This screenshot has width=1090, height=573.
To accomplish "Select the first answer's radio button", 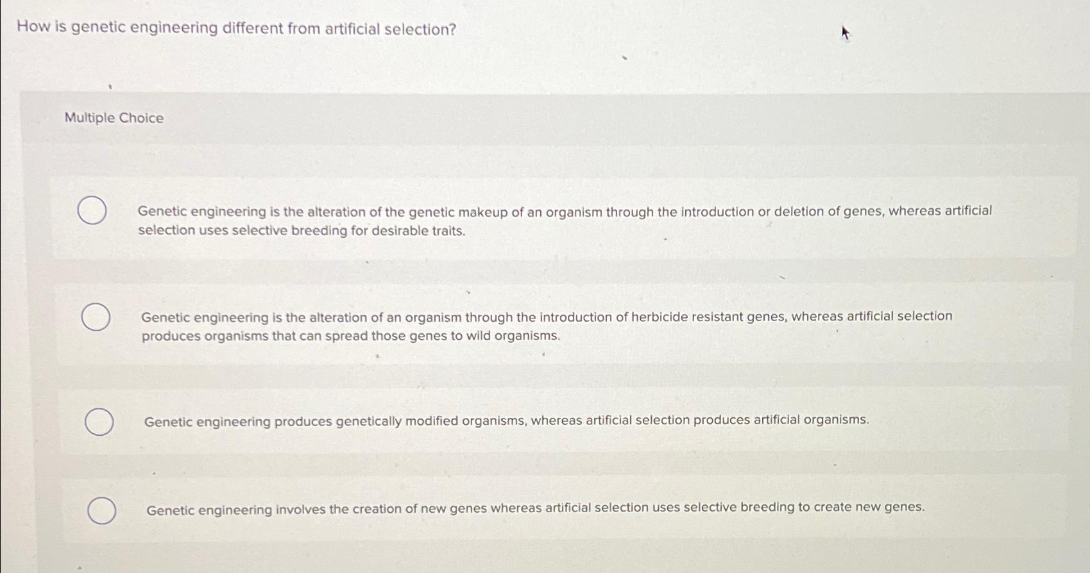I will [93, 210].
